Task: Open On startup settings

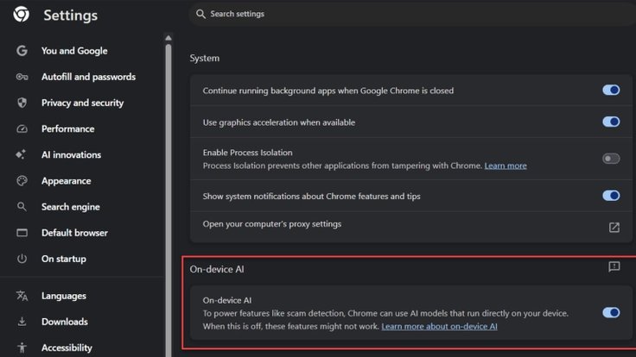Action: pos(64,259)
